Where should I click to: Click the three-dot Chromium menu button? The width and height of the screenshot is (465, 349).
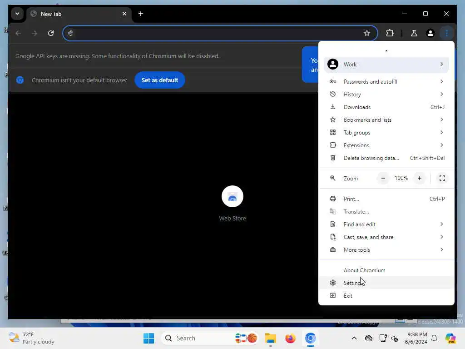click(x=447, y=33)
